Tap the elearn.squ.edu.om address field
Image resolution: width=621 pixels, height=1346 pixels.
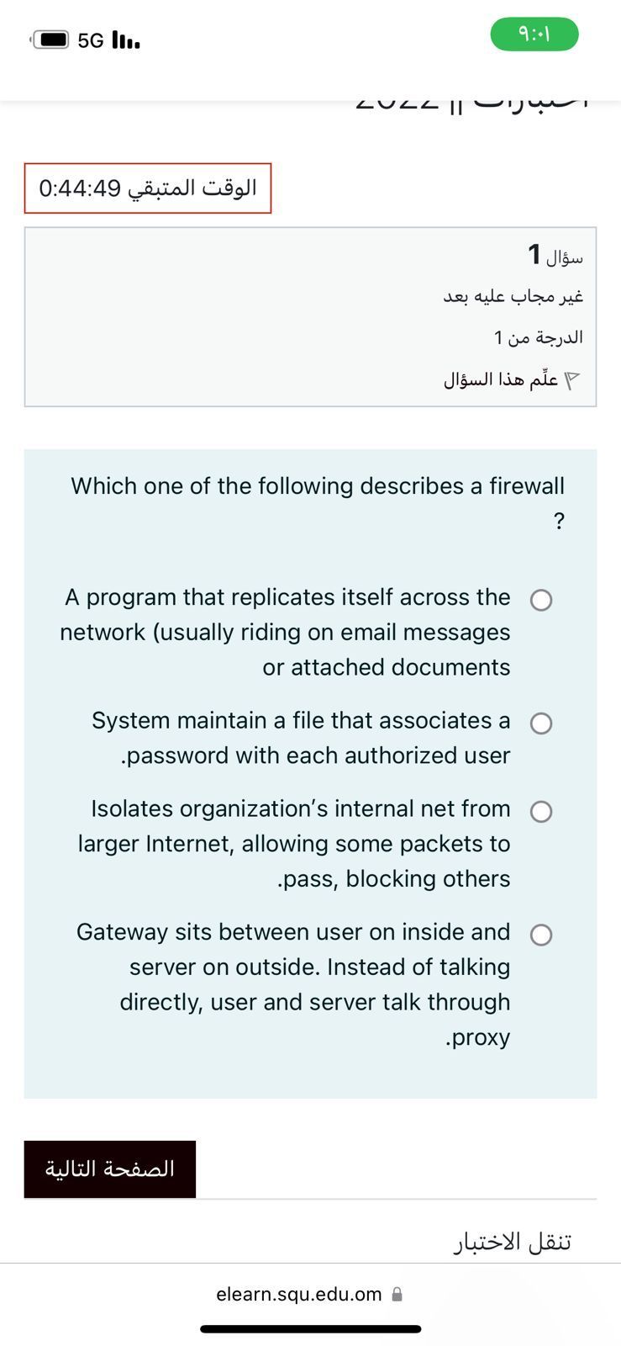pyautogui.click(x=299, y=1295)
